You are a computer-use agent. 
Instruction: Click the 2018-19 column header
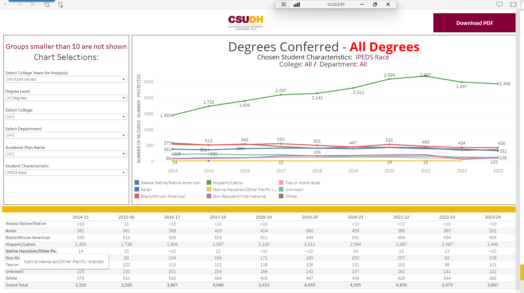pos(264,217)
